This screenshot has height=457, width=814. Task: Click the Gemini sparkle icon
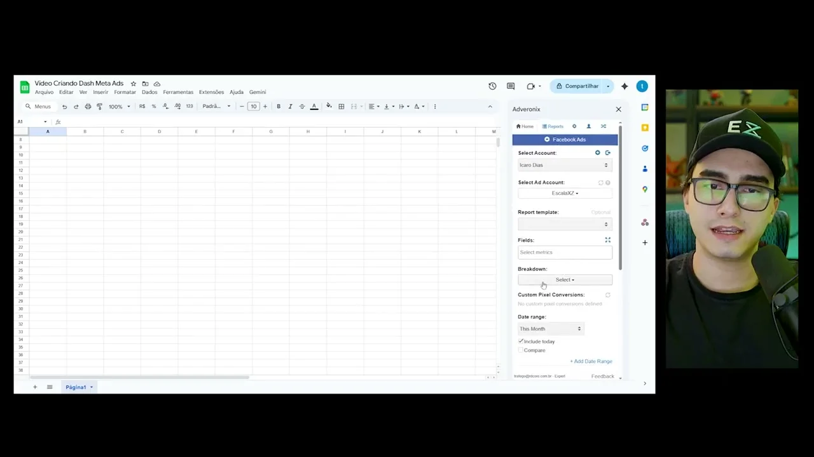coord(624,86)
